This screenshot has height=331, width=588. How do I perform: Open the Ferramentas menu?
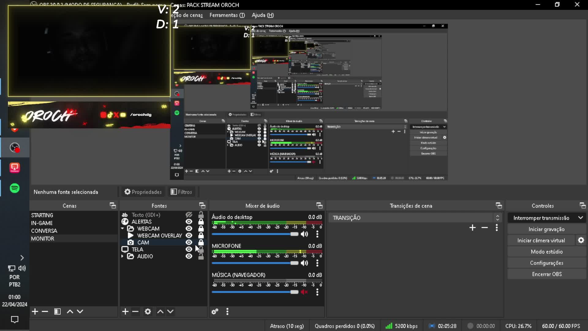(227, 15)
